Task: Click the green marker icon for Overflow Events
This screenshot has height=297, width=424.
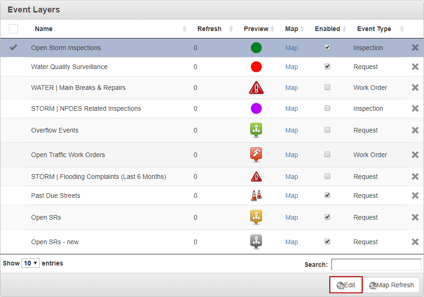Action: (256, 130)
